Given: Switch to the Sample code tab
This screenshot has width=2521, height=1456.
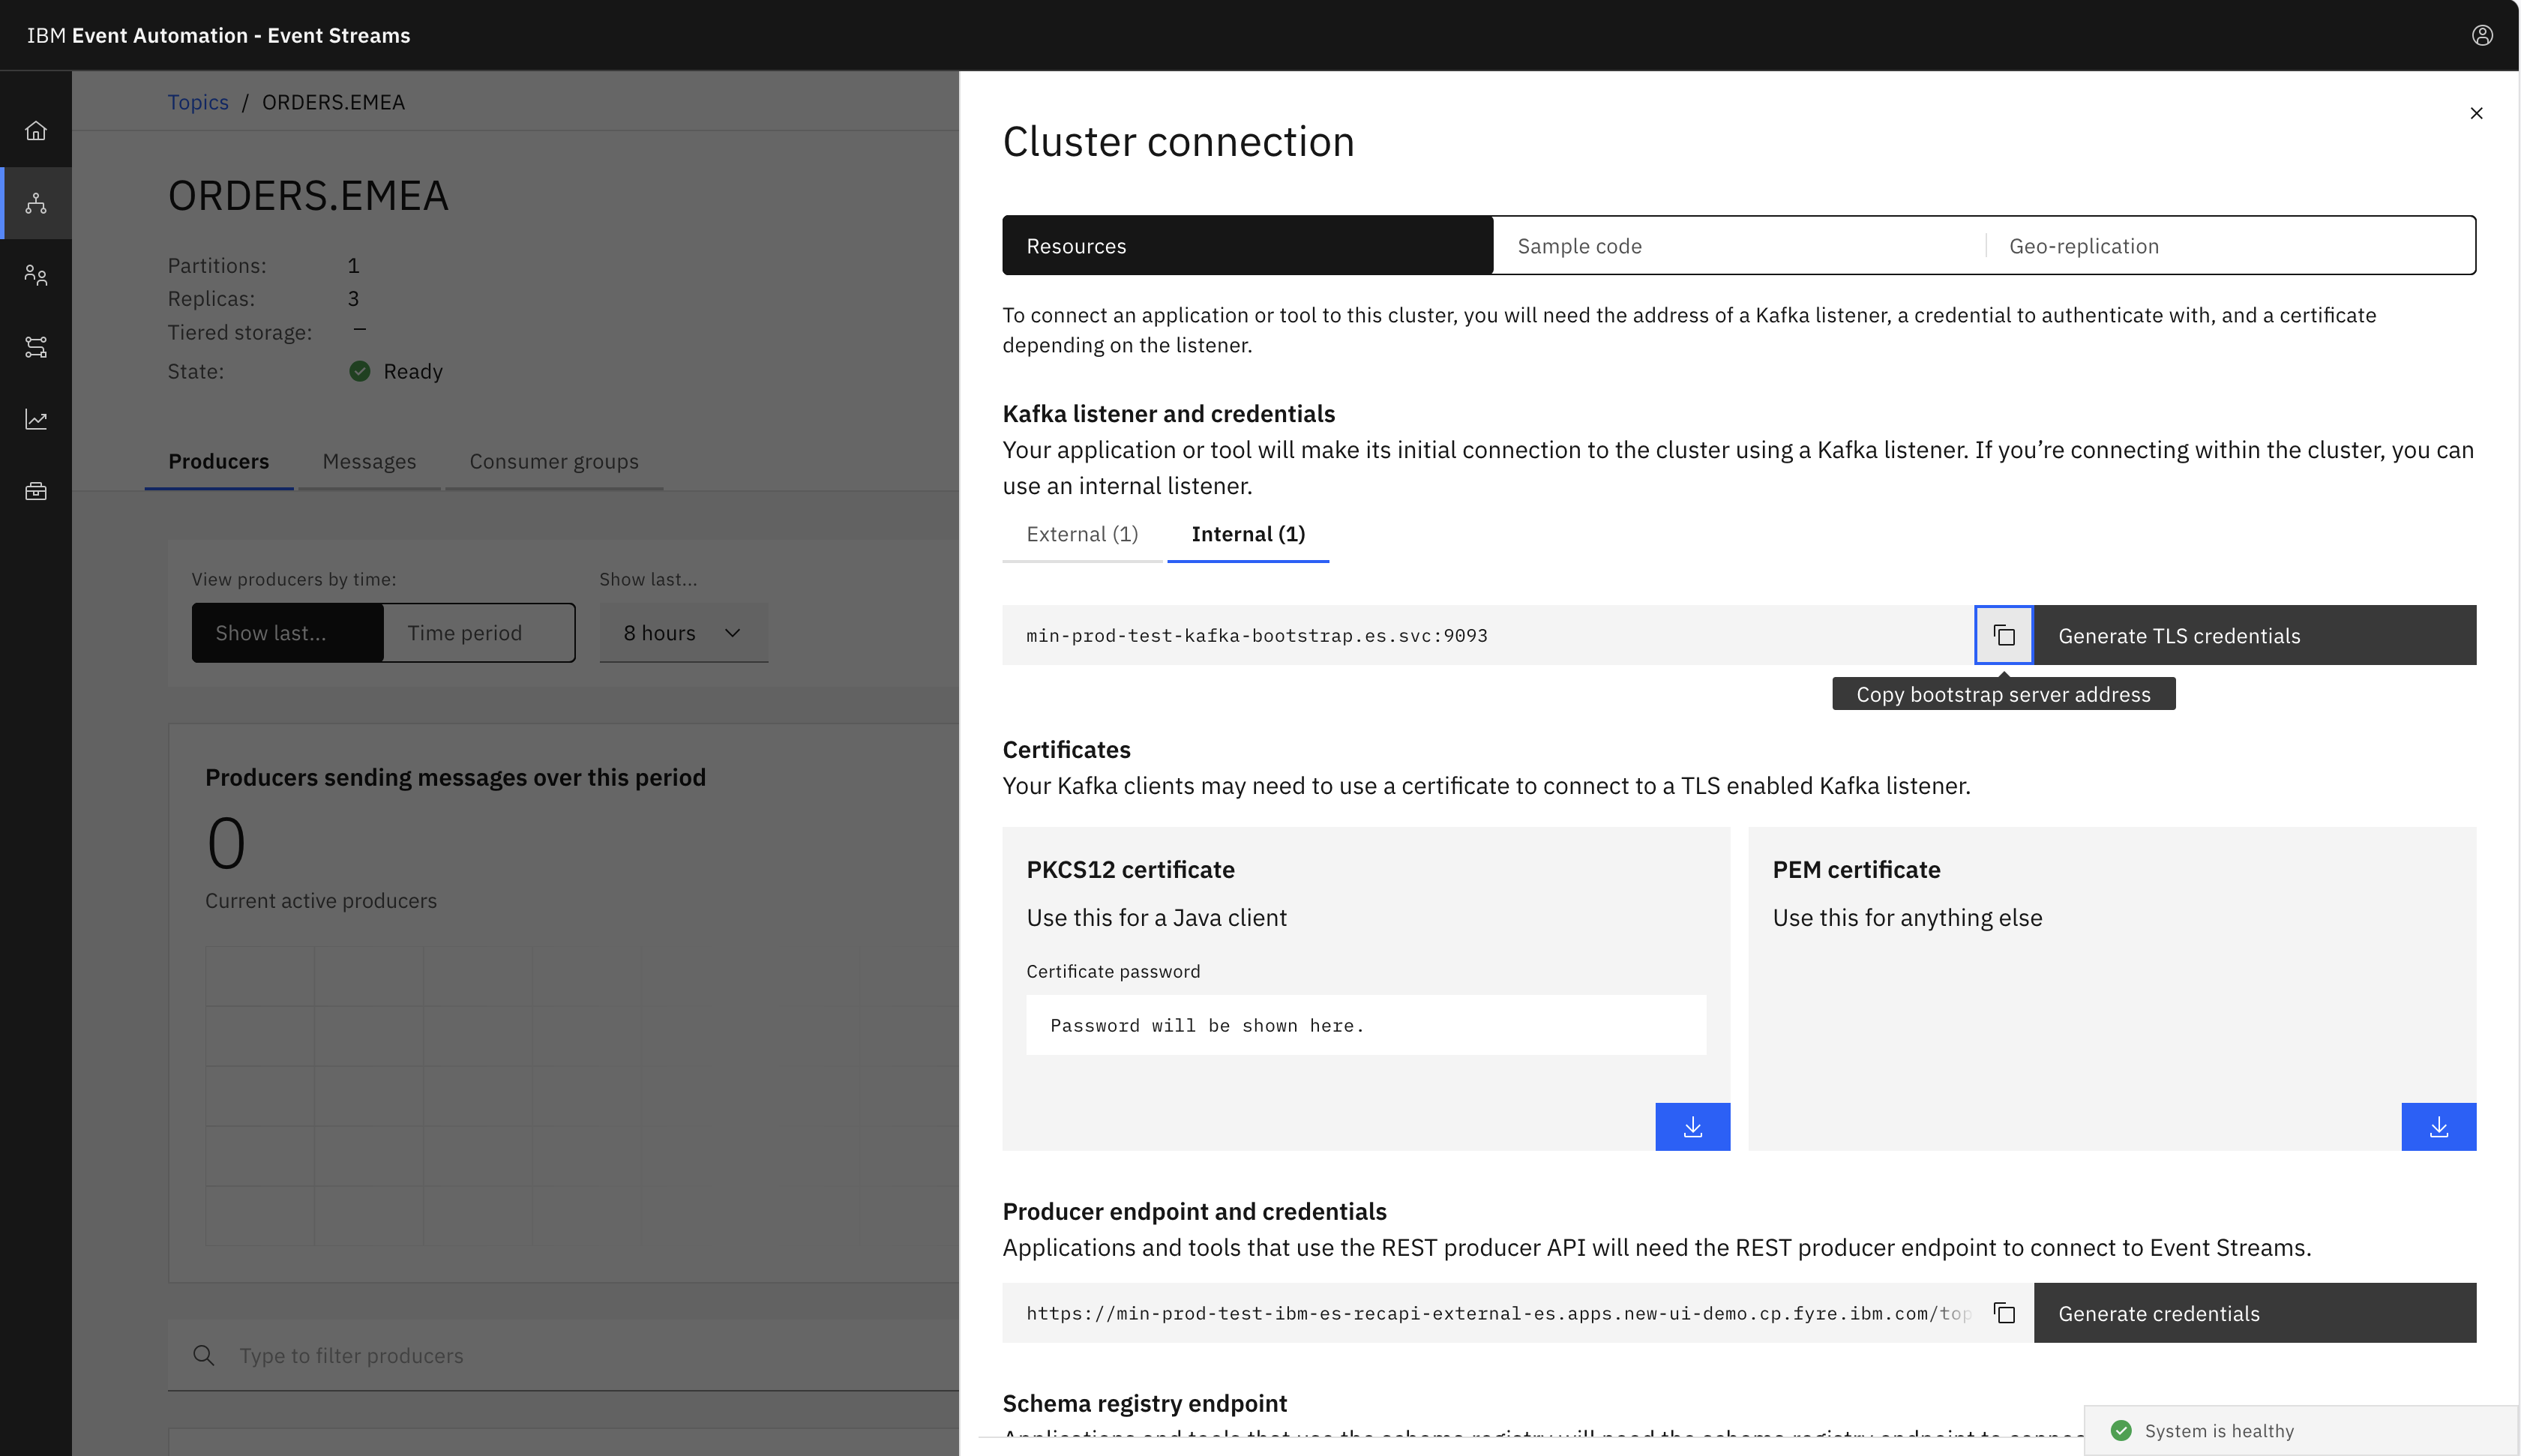Looking at the screenshot, I should (x=1739, y=246).
